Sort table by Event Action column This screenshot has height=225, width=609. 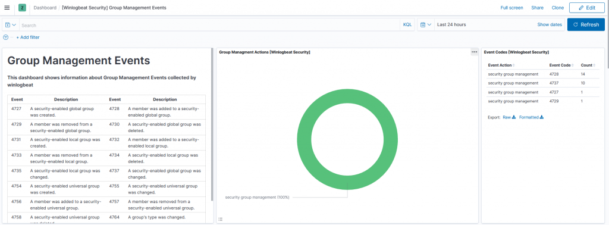pos(501,65)
